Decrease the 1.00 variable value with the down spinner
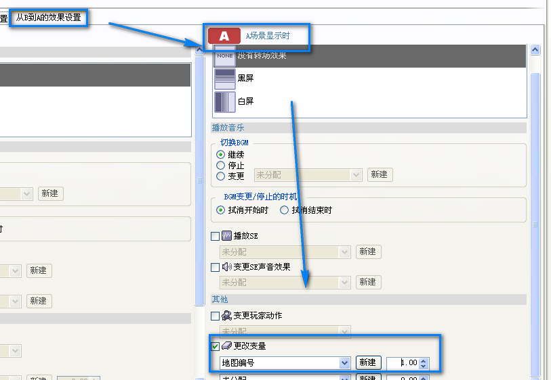This screenshot has width=551, height=380. point(424,366)
